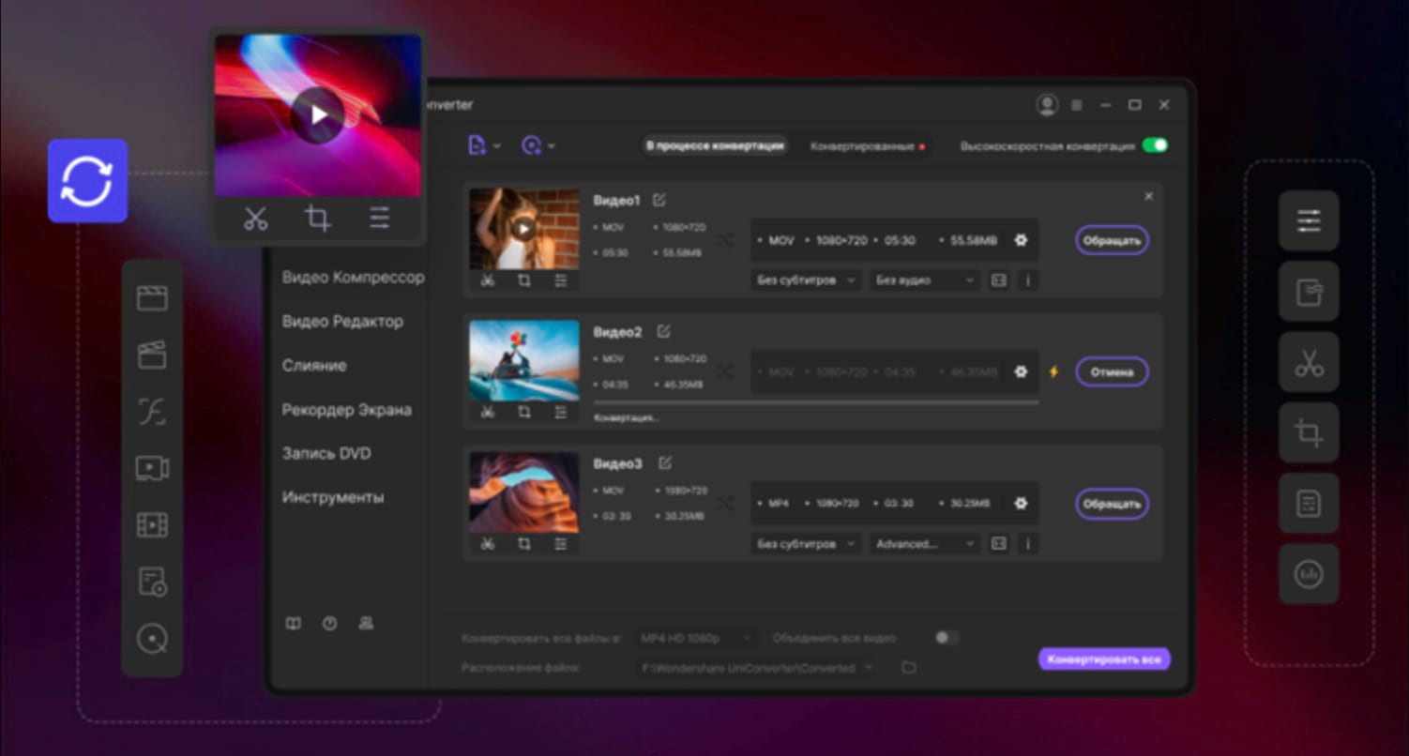
Task: Open the folder icon near the file location
Action: (x=906, y=668)
